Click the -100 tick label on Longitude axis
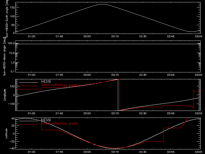205x154 pixels. coord(11,104)
